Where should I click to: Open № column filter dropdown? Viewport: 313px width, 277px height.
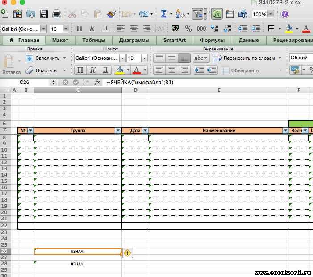(x=30, y=130)
